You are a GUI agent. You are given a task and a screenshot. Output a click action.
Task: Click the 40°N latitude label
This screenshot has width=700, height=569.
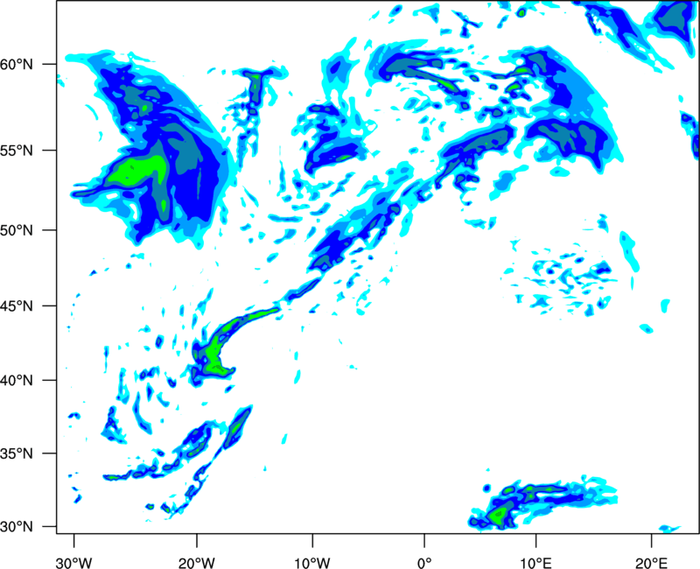[17, 381]
